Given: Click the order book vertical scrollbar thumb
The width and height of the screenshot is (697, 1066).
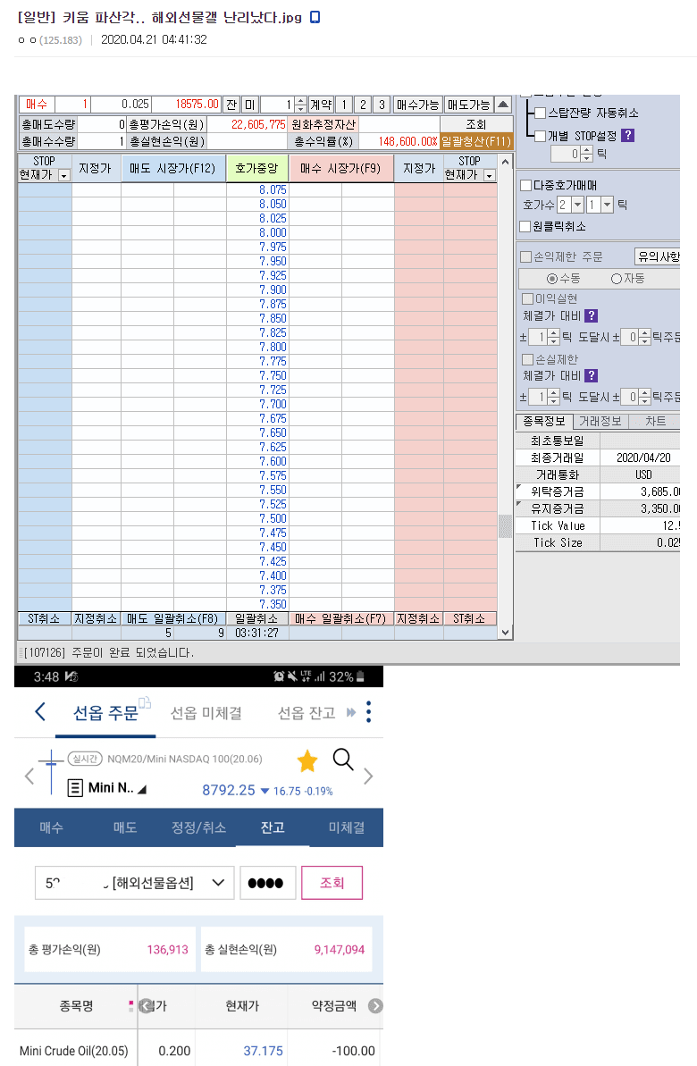Looking at the screenshot, I should tap(505, 526).
